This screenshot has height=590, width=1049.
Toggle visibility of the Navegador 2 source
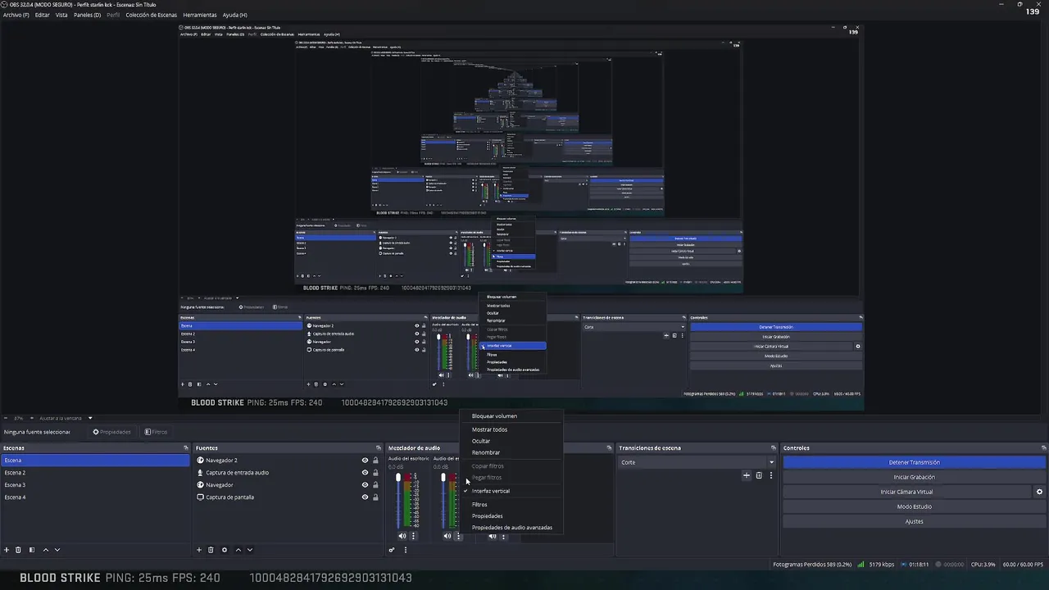[x=365, y=461]
